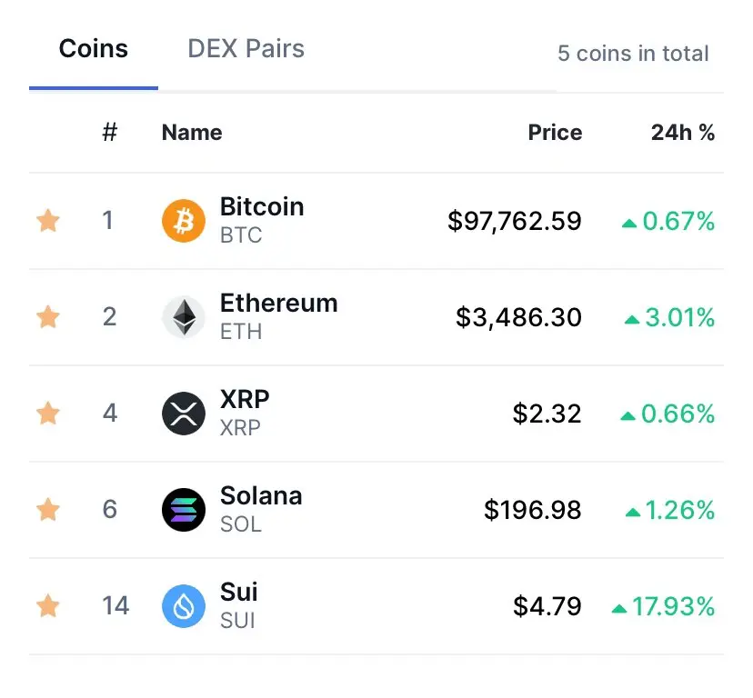Click the Bitcoin logo icon
Image resolution: width=753 pixels, height=698 pixels.
click(x=184, y=221)
